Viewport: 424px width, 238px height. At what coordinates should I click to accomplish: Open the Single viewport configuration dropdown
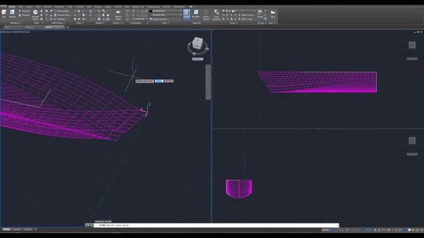tap(160, 19)
